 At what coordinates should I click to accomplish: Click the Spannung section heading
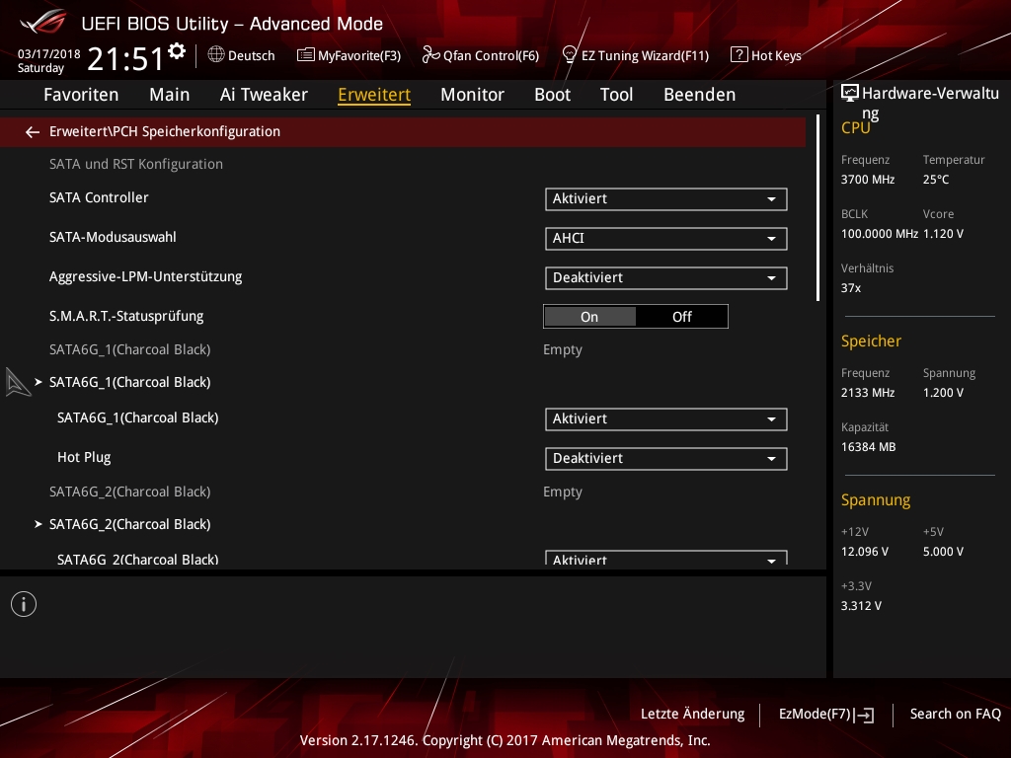pyautogui.click(x=876, y=500)
